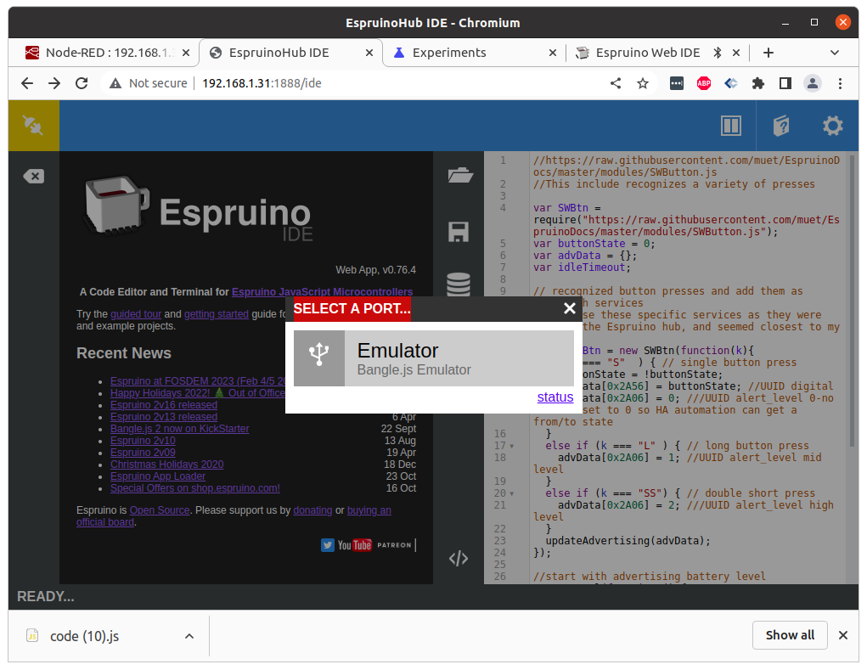
Task: Open the getting started link
Action: [x=217, y=314]
